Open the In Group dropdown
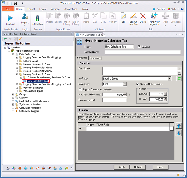 pyautogui.click(x=169, y=78)
